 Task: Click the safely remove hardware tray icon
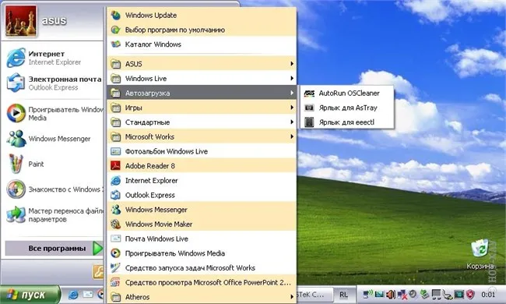[425, 295]
